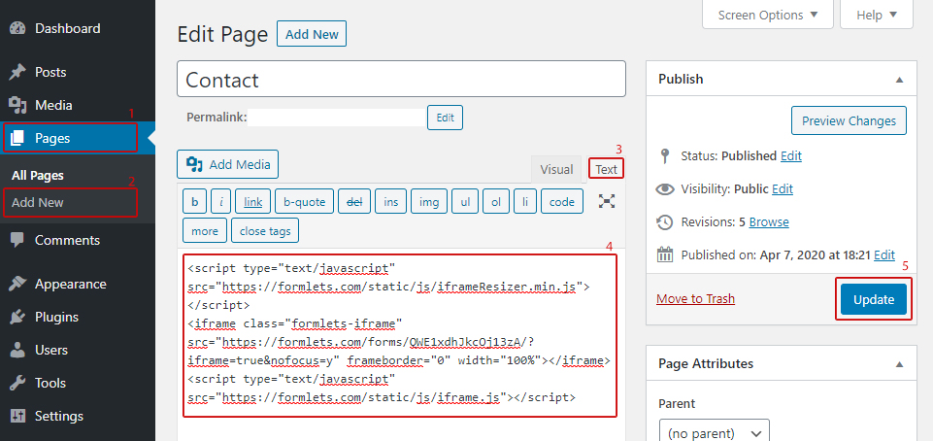Switch to the Text editor tab
The width and height of the screenshot is (933, 441).
607,169
